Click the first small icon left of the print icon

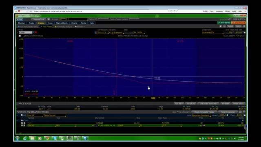click(x=221, y=27)
